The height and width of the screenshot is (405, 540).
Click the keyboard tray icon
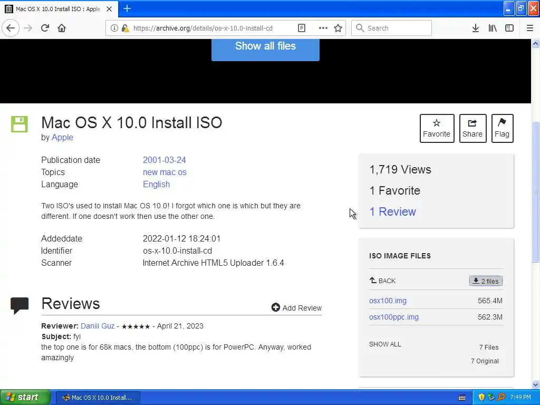click(462, 398)
